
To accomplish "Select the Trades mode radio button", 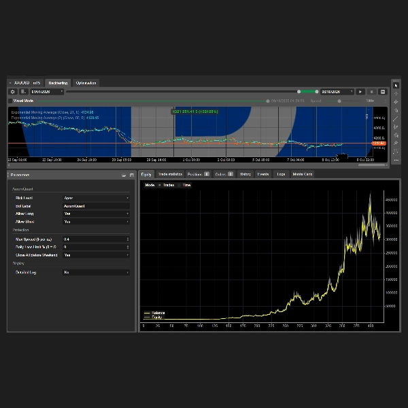I will pos(160,185).
